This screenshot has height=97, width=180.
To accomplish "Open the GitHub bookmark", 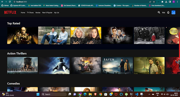I will [5, 5].
